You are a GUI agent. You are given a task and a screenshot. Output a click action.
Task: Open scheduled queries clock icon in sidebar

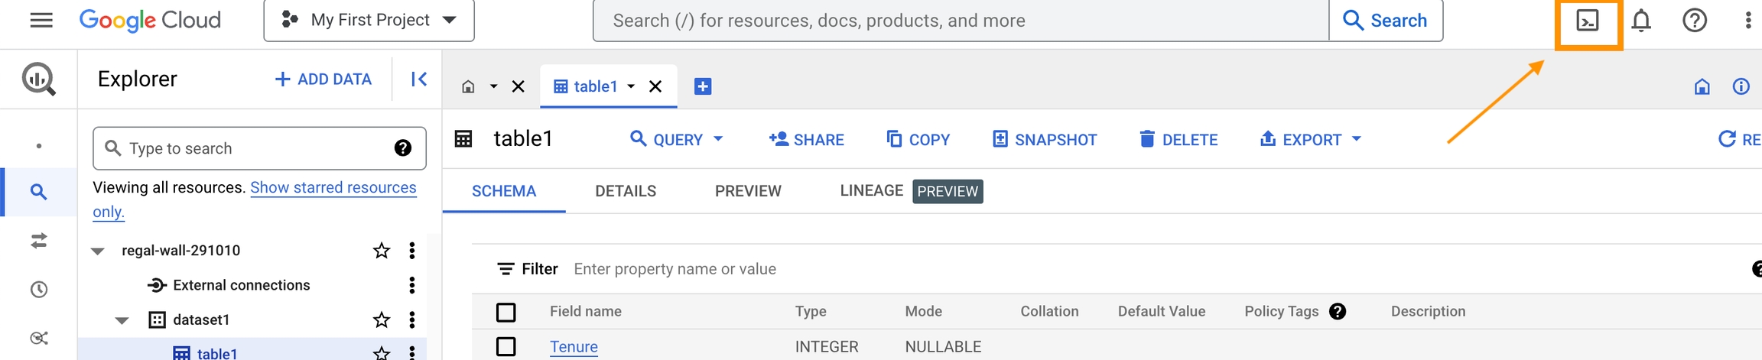click(39, 290)
